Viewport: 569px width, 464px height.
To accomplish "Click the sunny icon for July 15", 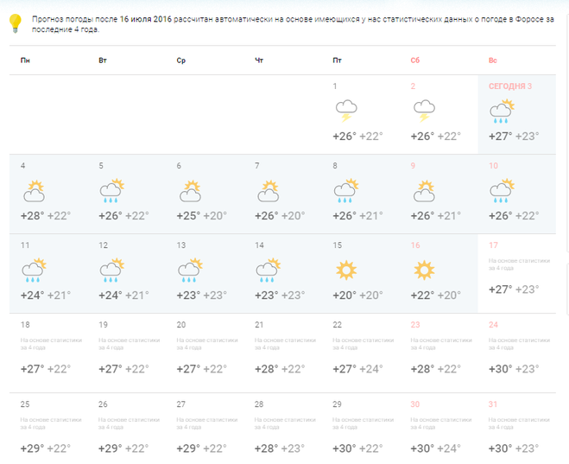I will (x=346, y=270).
